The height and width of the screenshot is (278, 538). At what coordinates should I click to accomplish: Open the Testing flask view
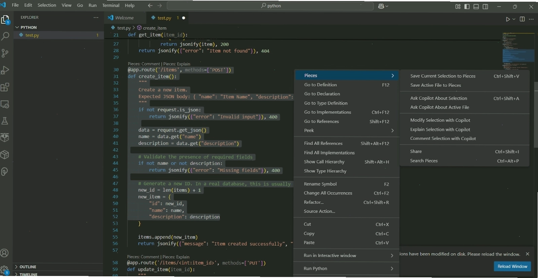pos(5,121)
